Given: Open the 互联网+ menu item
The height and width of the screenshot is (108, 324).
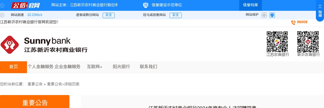Looking at the screenshot, I should click(94, 67).
